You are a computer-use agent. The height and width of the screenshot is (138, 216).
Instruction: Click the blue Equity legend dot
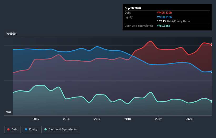[x=26, y=129]
